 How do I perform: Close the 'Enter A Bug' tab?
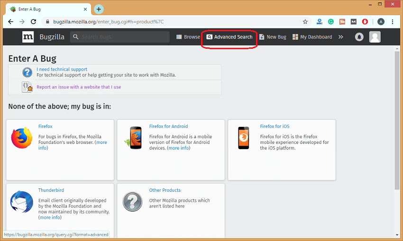coord(85,9)
